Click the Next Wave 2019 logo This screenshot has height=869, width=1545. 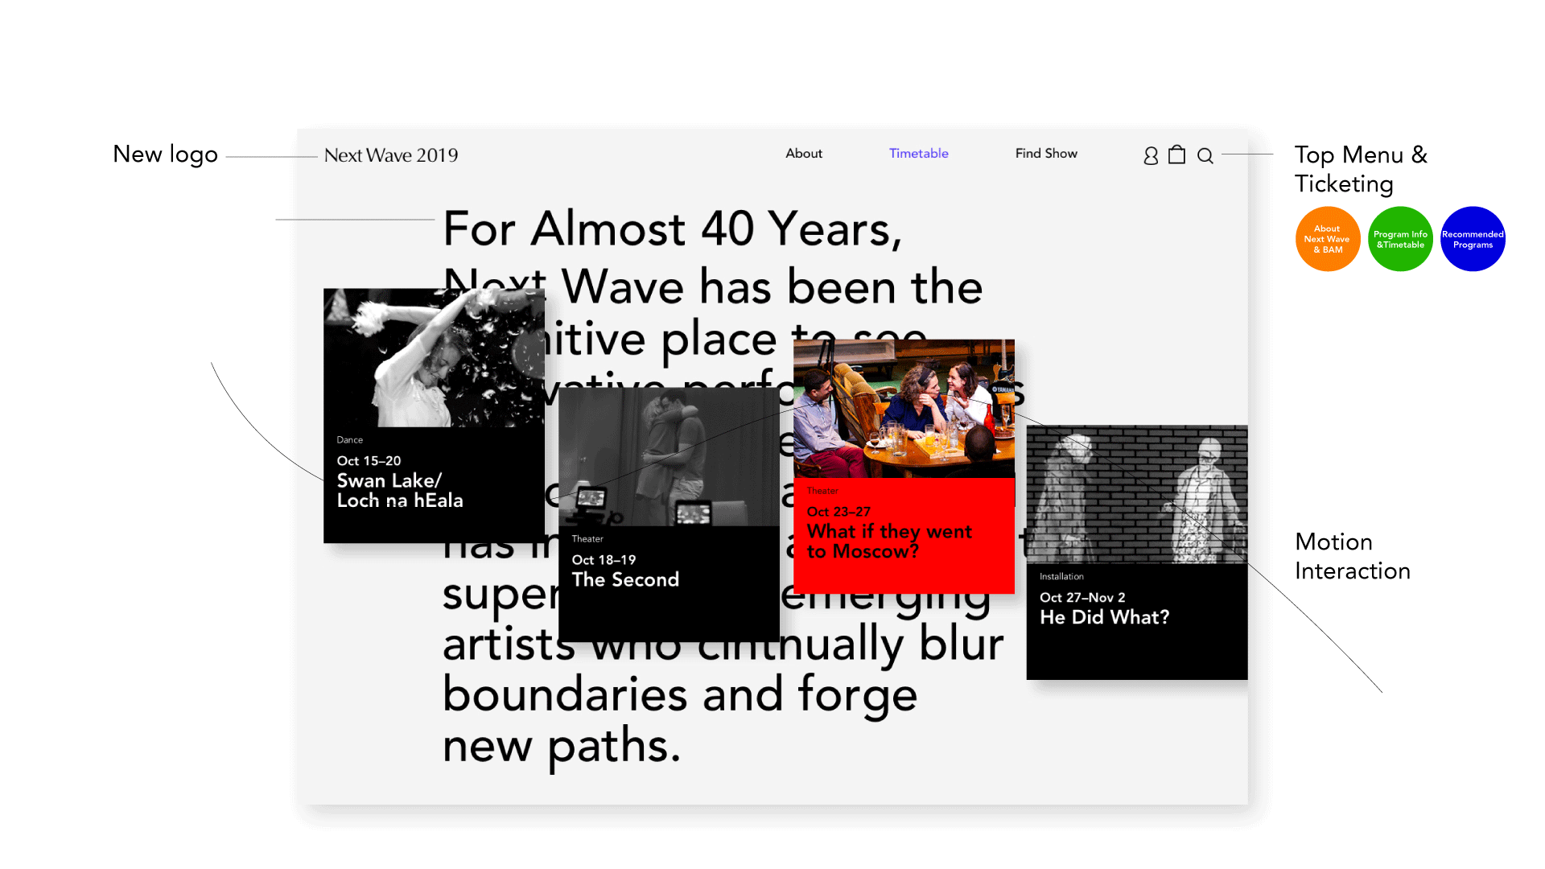click(391, 155)
